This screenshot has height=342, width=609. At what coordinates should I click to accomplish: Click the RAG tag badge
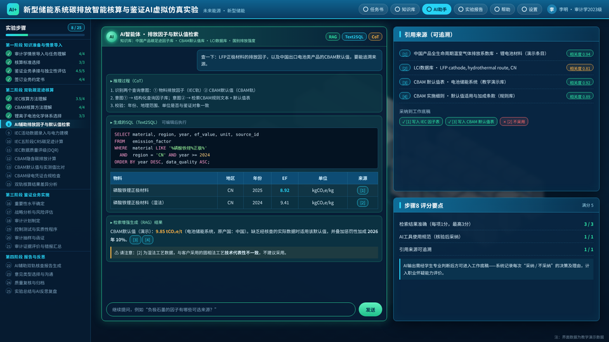tap(332, 37)
